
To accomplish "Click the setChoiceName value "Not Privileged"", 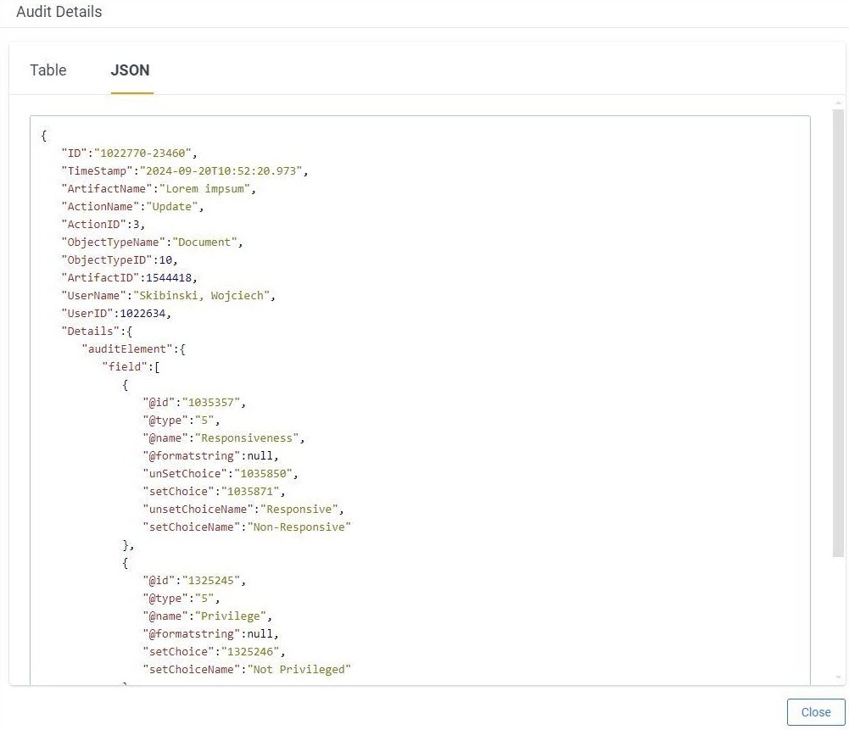I will 299,670.
